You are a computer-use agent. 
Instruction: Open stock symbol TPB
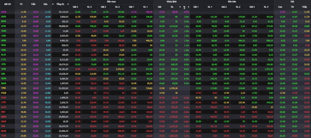coord(4,88)
